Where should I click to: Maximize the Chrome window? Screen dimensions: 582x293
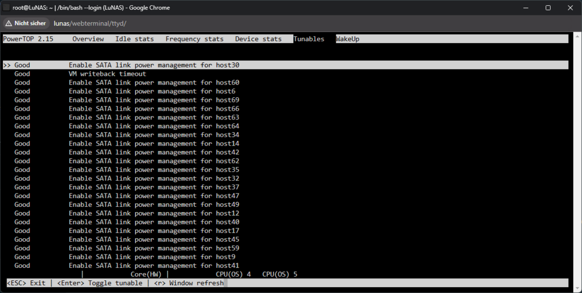pyautogui.click(x=548, y=8)
